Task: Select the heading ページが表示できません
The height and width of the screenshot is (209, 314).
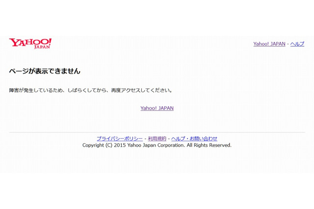Action: point(45,71)
